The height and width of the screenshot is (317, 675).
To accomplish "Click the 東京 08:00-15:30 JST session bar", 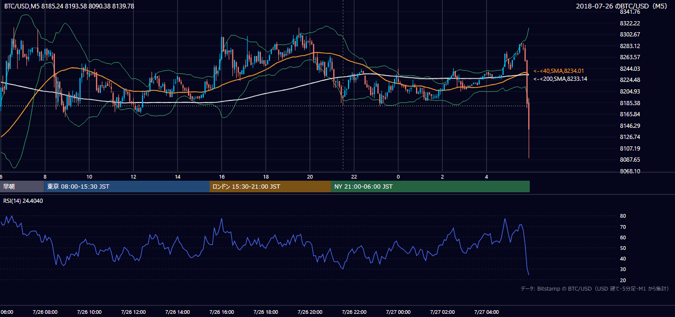I will [127, 187].
